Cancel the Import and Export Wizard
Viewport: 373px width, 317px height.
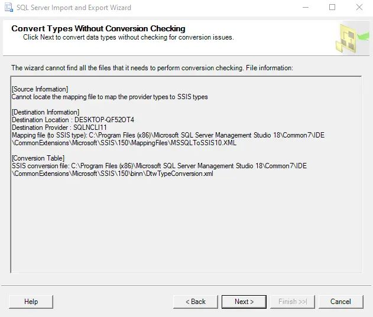(340, 302)
